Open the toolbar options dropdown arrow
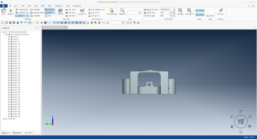257x139 pixels. point(142,22)
